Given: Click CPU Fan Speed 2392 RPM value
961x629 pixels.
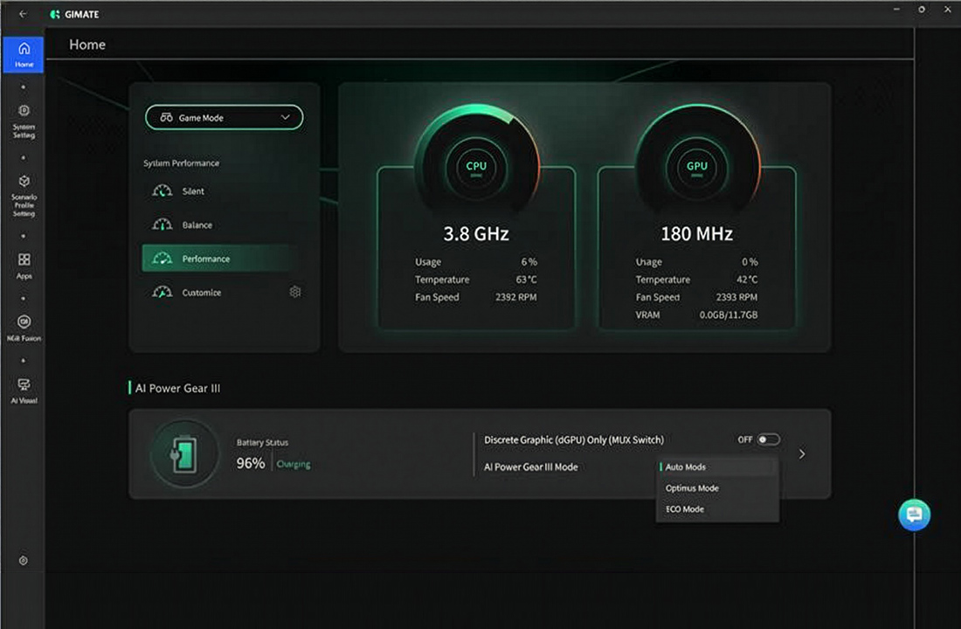Looking at the screenshot, I should 516,297.
